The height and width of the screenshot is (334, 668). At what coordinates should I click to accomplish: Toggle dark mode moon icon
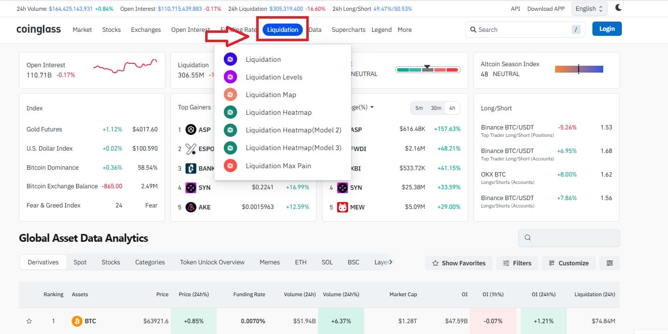click(x=618, y=8)
